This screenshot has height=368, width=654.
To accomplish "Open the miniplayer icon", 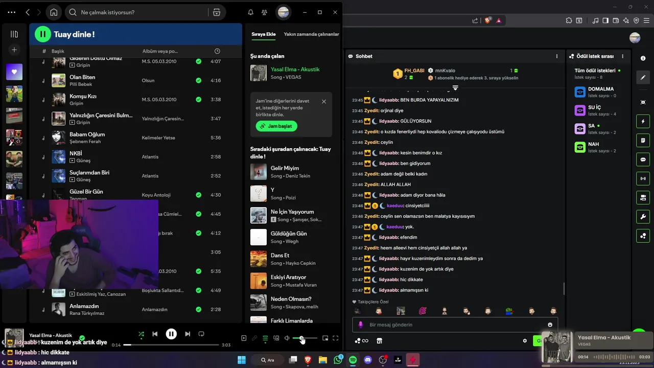I will pyautogui.click(x=325, y=338).
